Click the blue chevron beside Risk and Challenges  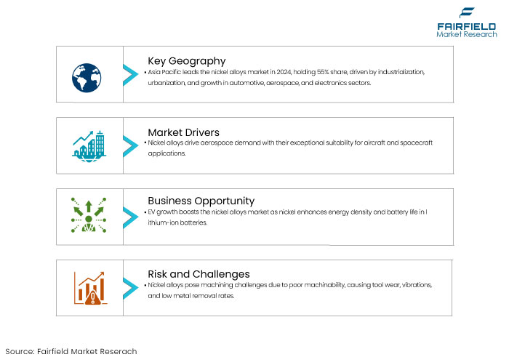point(130,289)
